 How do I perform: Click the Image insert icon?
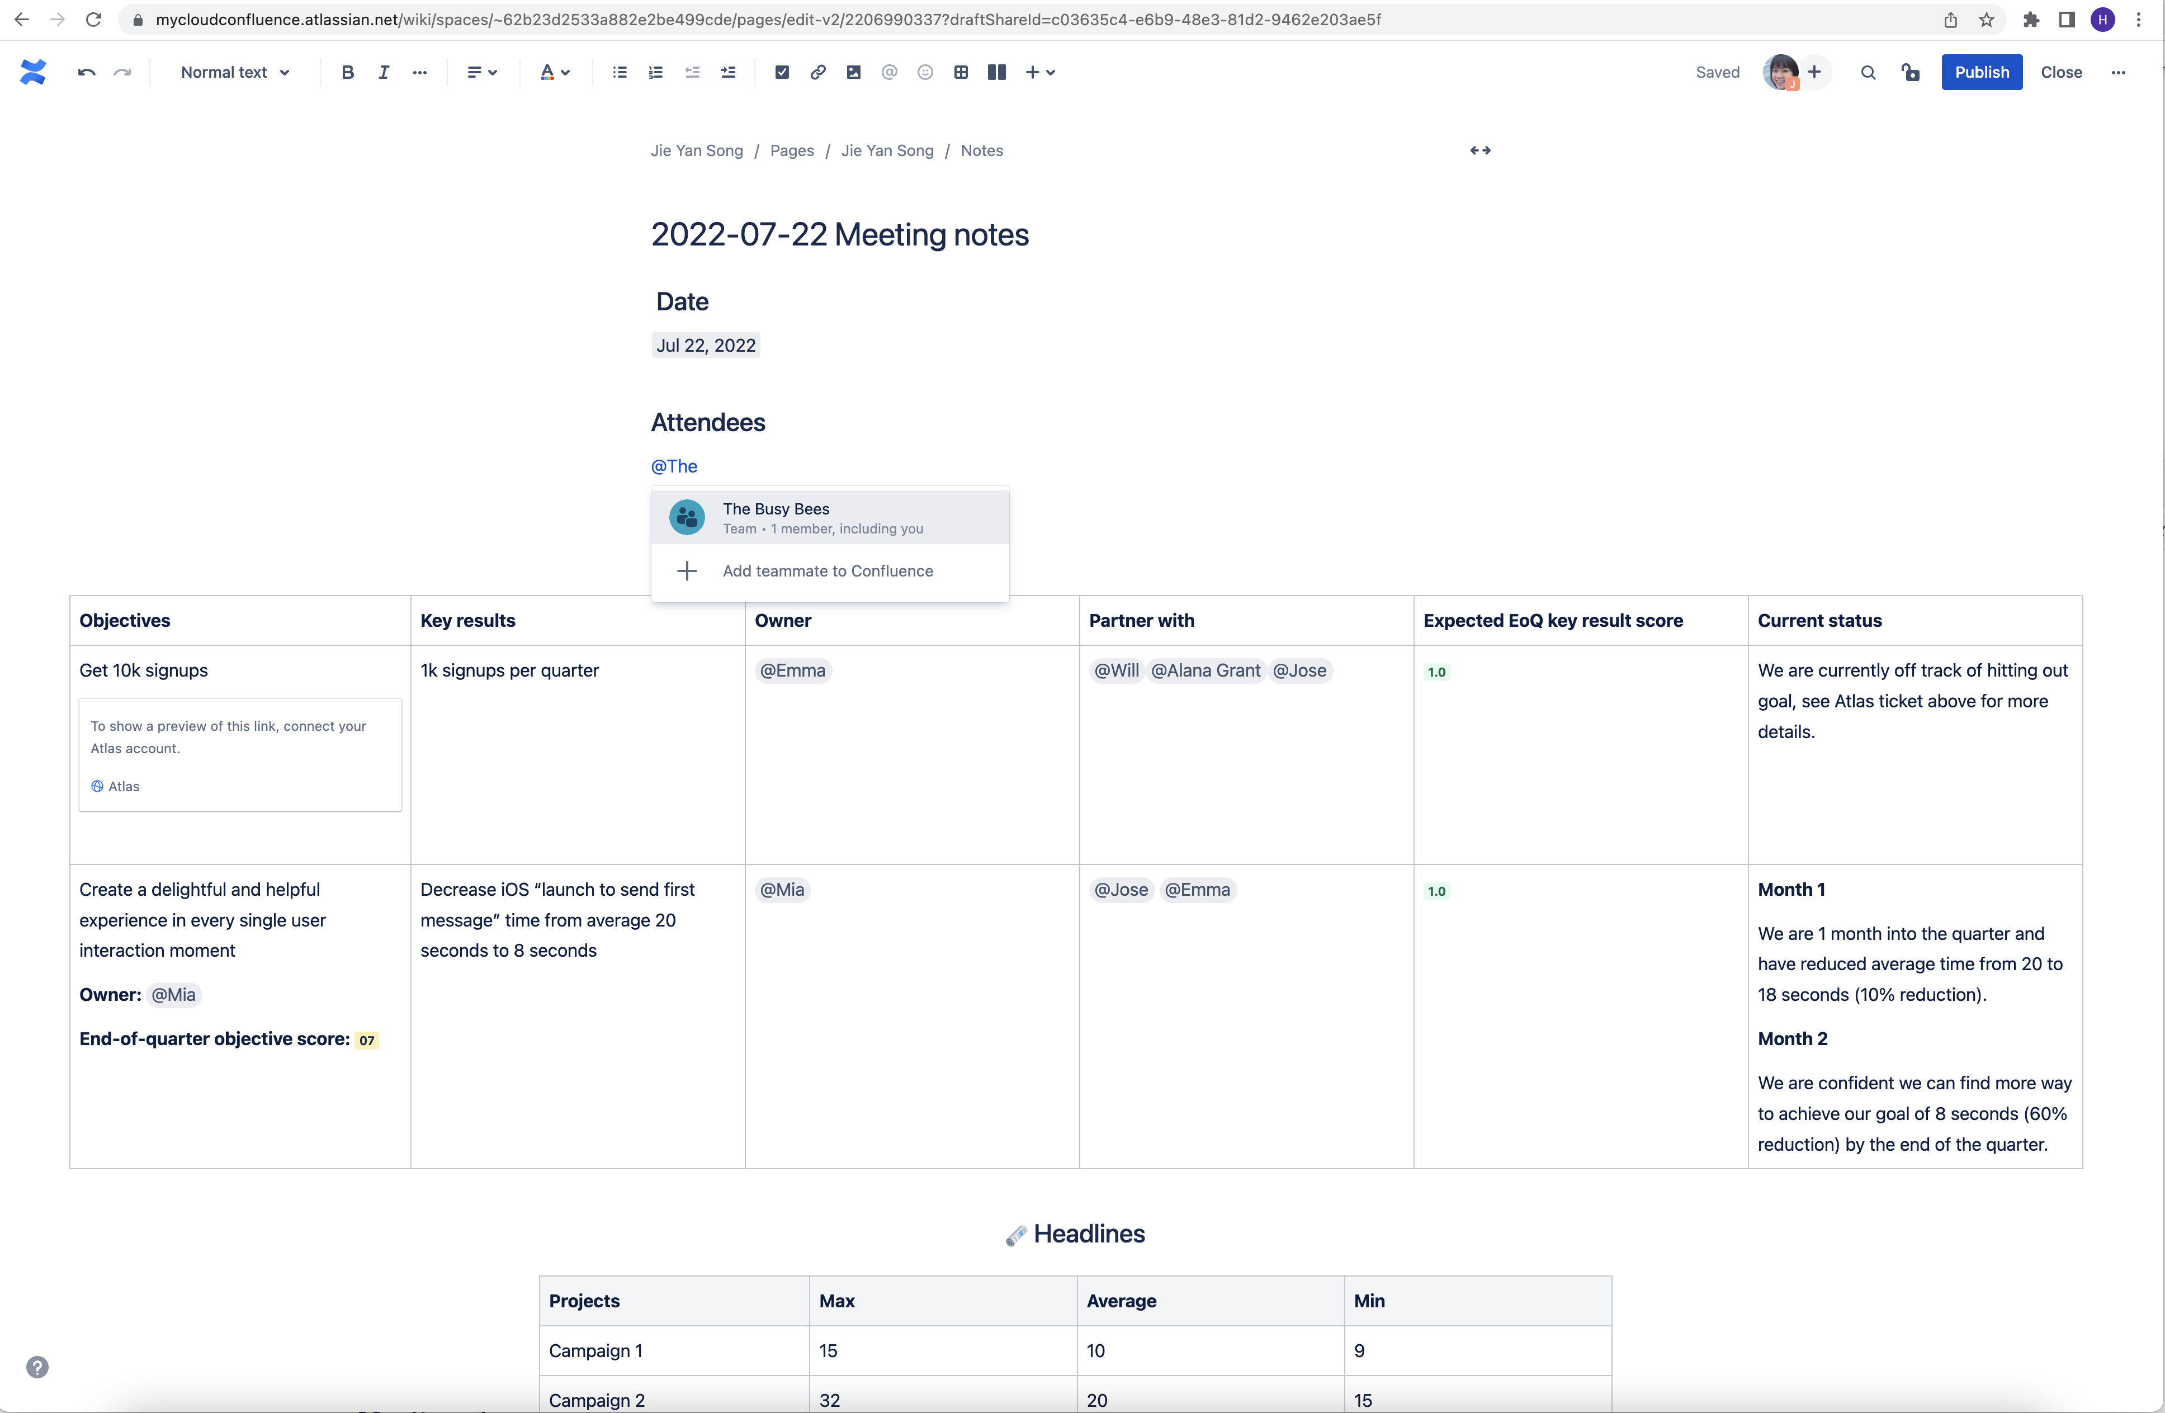coord(854,71)
